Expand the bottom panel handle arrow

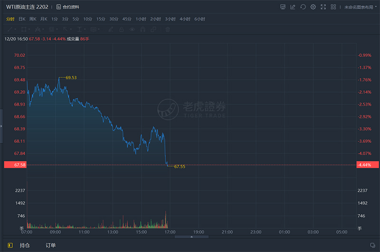pyautogui.click(x=191, y=236)
